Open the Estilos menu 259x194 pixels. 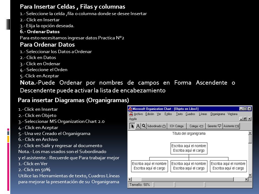click(x=168, y=114)
